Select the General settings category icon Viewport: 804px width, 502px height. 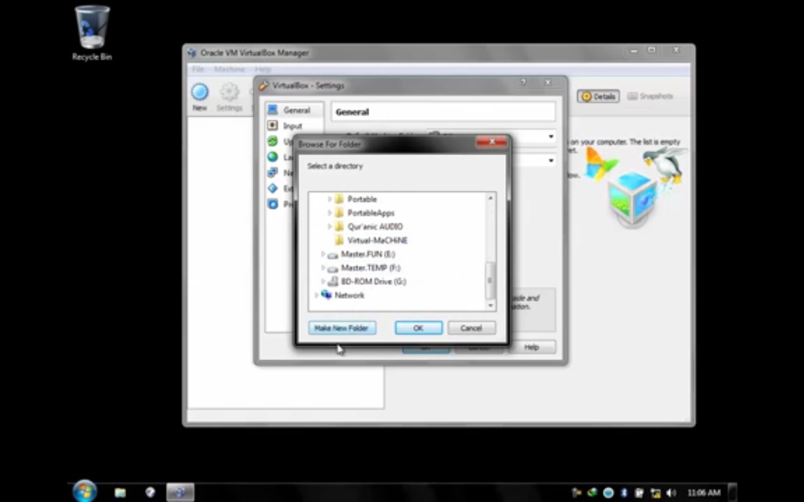273,110
